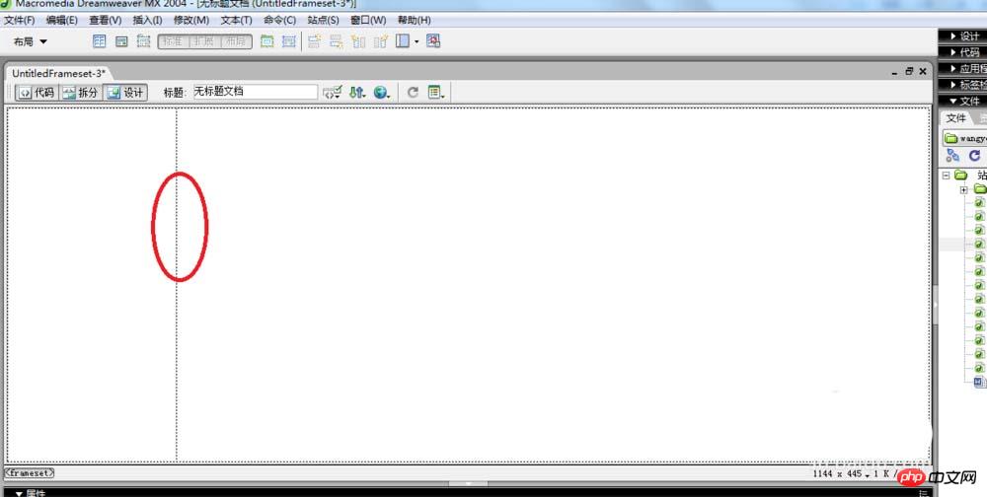Refresh the design view
The height and width of the screenshot is (497, 987).
(x=413, y=93)
